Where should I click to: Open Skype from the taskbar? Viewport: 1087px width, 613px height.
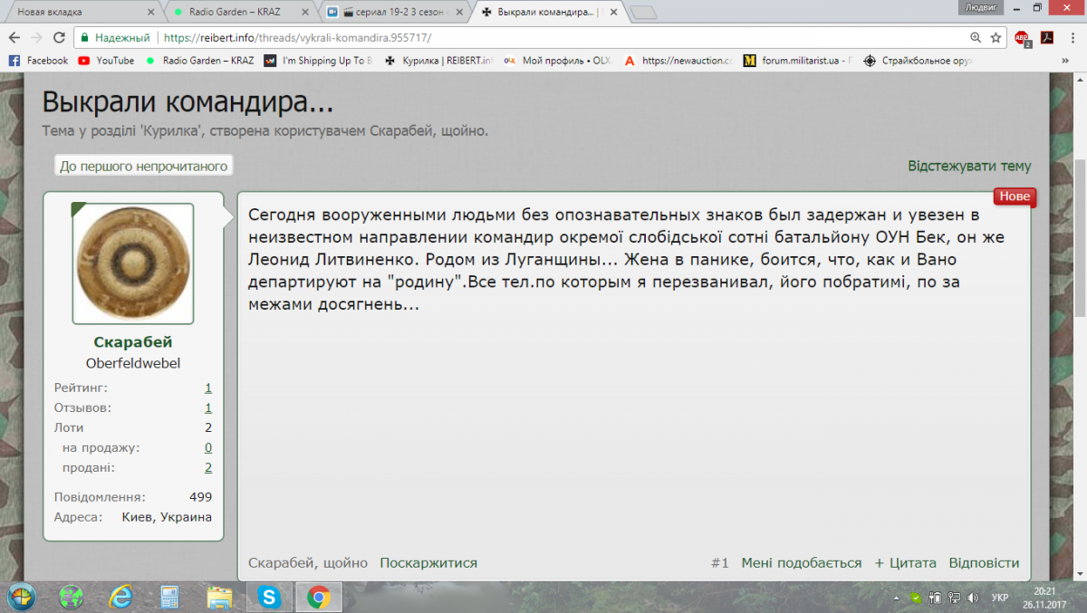click(268, 597)
